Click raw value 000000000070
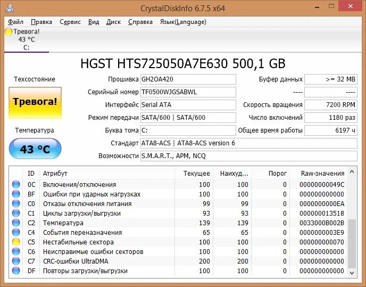The height and width of the screenshot is (287, 366). coord(322,242)
